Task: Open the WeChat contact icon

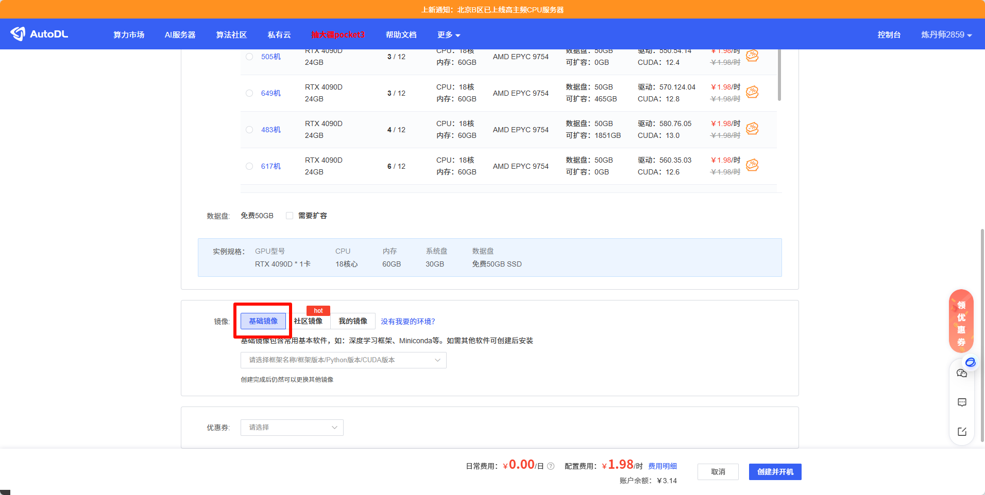Action: (x=962, y=374)
